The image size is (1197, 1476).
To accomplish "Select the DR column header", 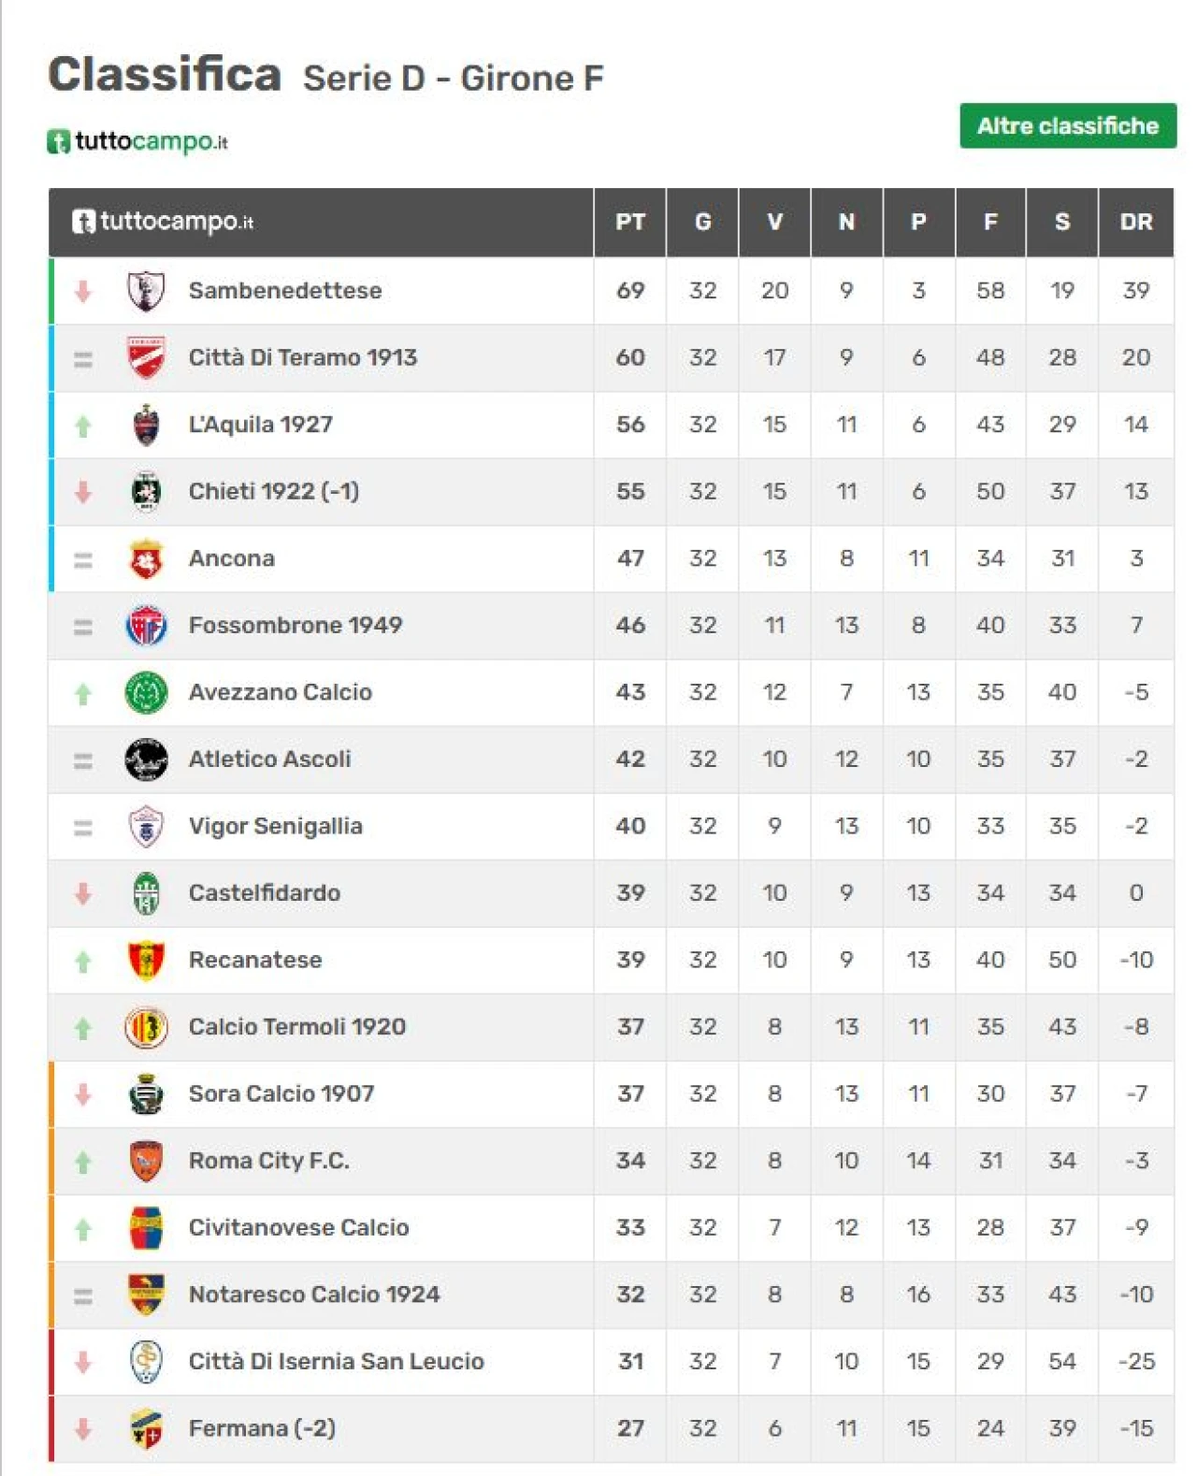I will click(x=1136, y=223).
